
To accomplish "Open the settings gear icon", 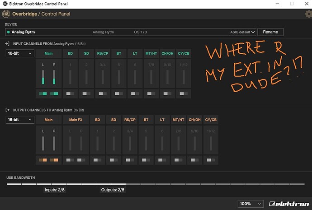I will 308,14.
